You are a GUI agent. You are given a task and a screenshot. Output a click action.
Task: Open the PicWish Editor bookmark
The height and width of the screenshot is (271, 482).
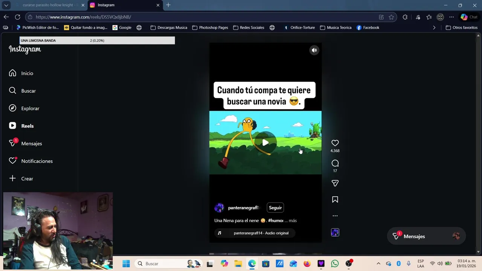pyautogui.click(x=37, y=27)
